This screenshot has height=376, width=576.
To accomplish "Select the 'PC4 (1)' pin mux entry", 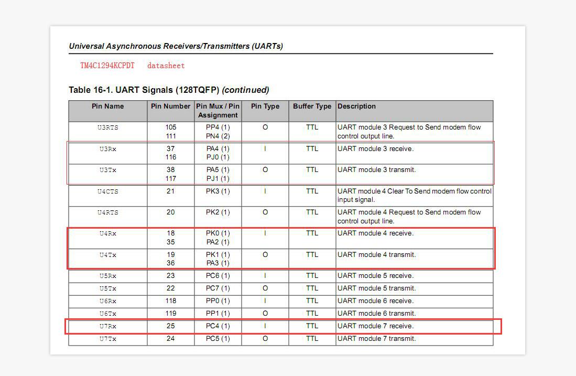I will coord(218,326).
